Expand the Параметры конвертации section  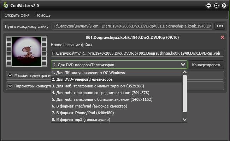click(10, 86)
